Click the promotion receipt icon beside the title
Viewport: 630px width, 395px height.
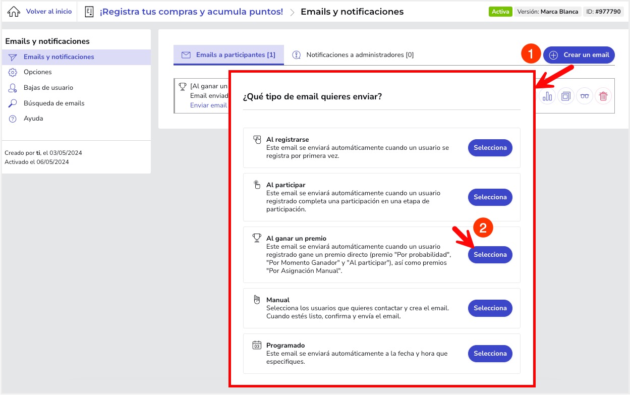89,12
